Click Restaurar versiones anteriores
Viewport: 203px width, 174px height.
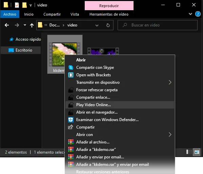[120, 172]
